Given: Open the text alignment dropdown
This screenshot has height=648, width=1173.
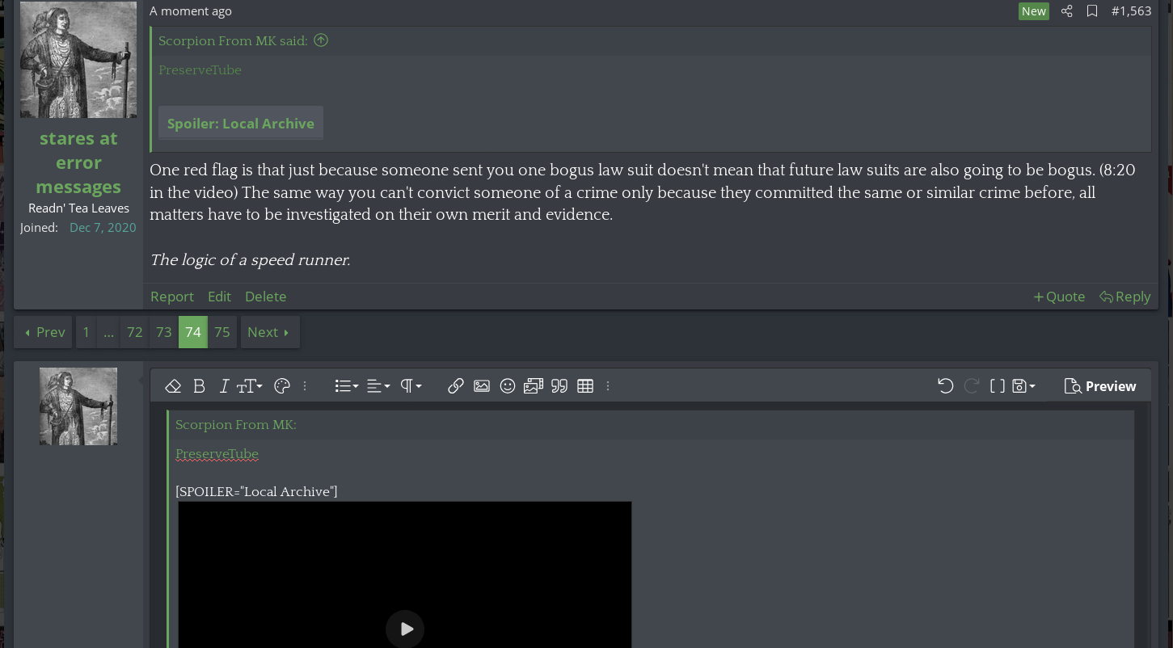Looking at the screenshot, I should tap(378, 386).
